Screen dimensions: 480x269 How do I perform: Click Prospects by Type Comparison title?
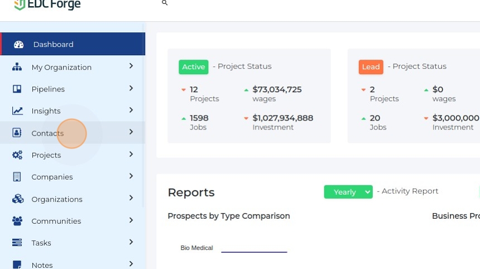[229, 216]
